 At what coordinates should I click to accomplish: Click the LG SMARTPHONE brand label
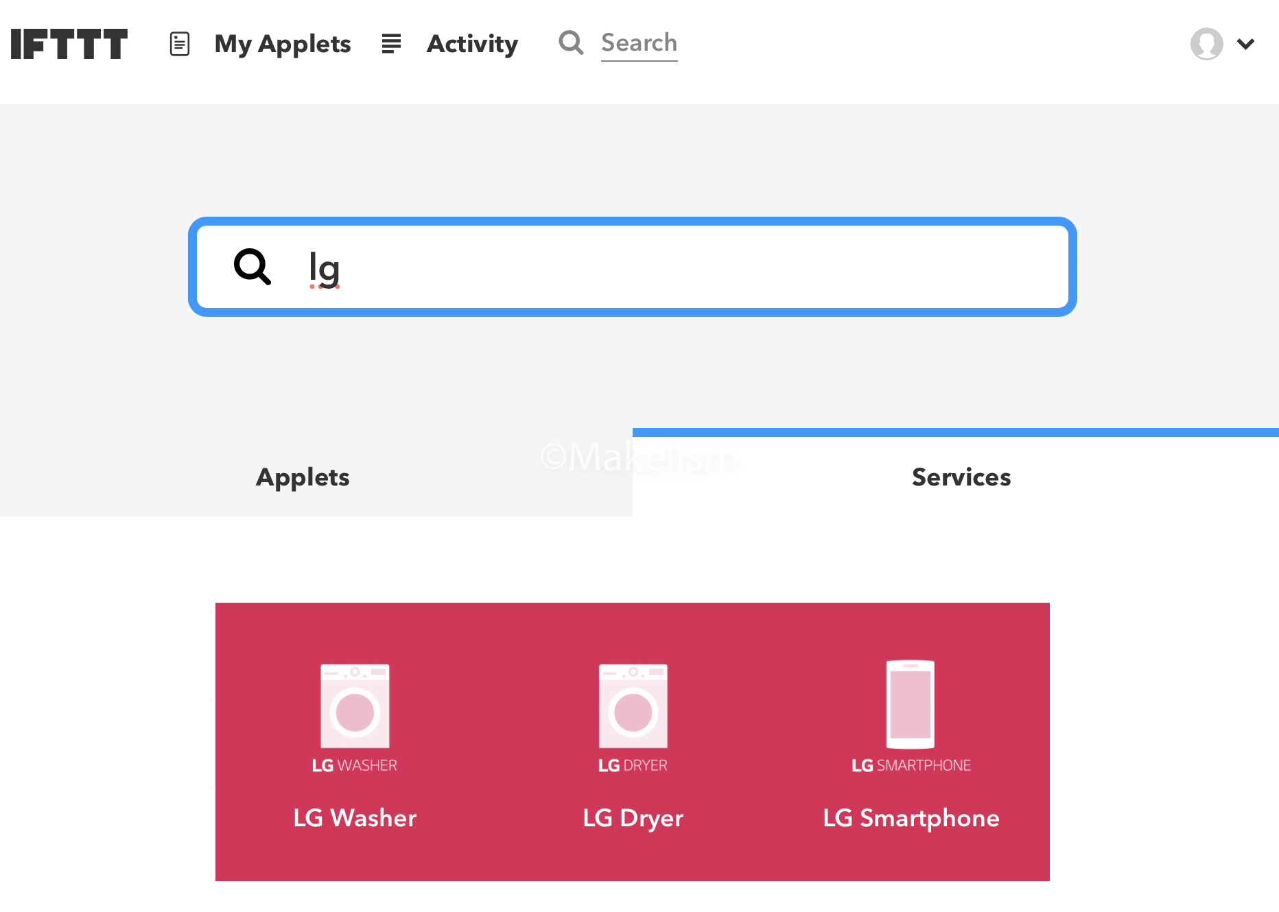(911, 765)
